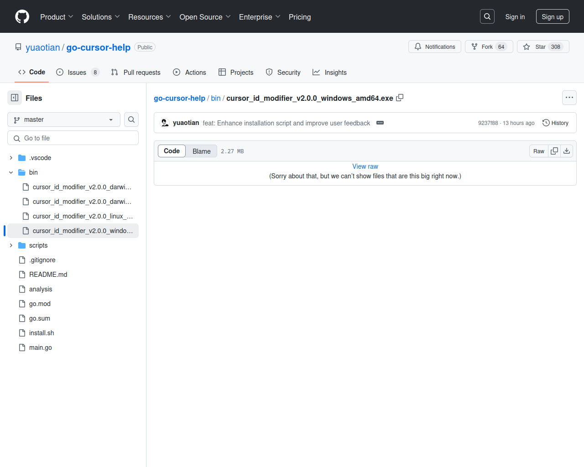Click the search files magnifier button

(x=131, y=119)
